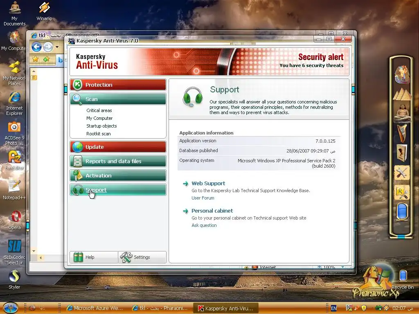Open the Personal cabinet link

[x=212, y=211]
